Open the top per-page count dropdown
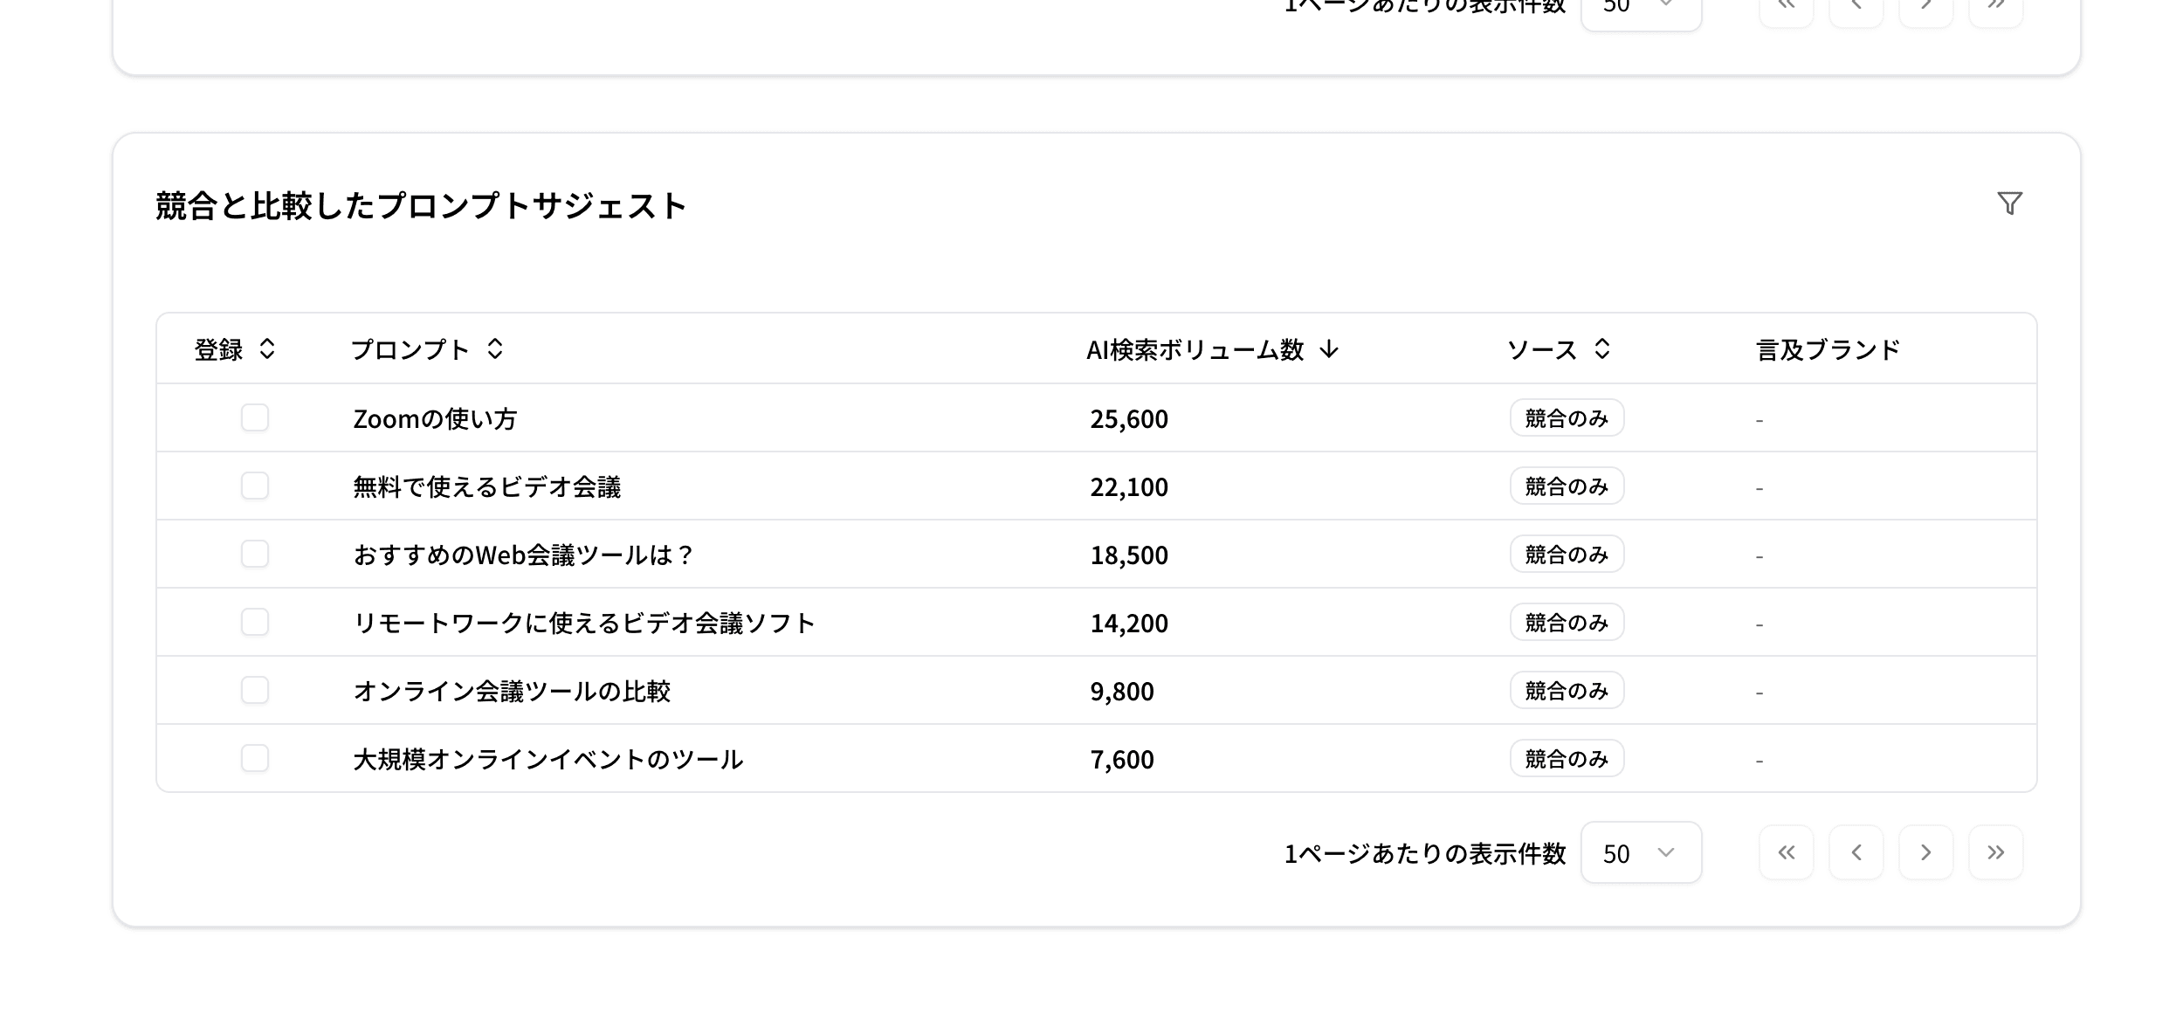The image size is (2183, 1034). point(1640,7)
